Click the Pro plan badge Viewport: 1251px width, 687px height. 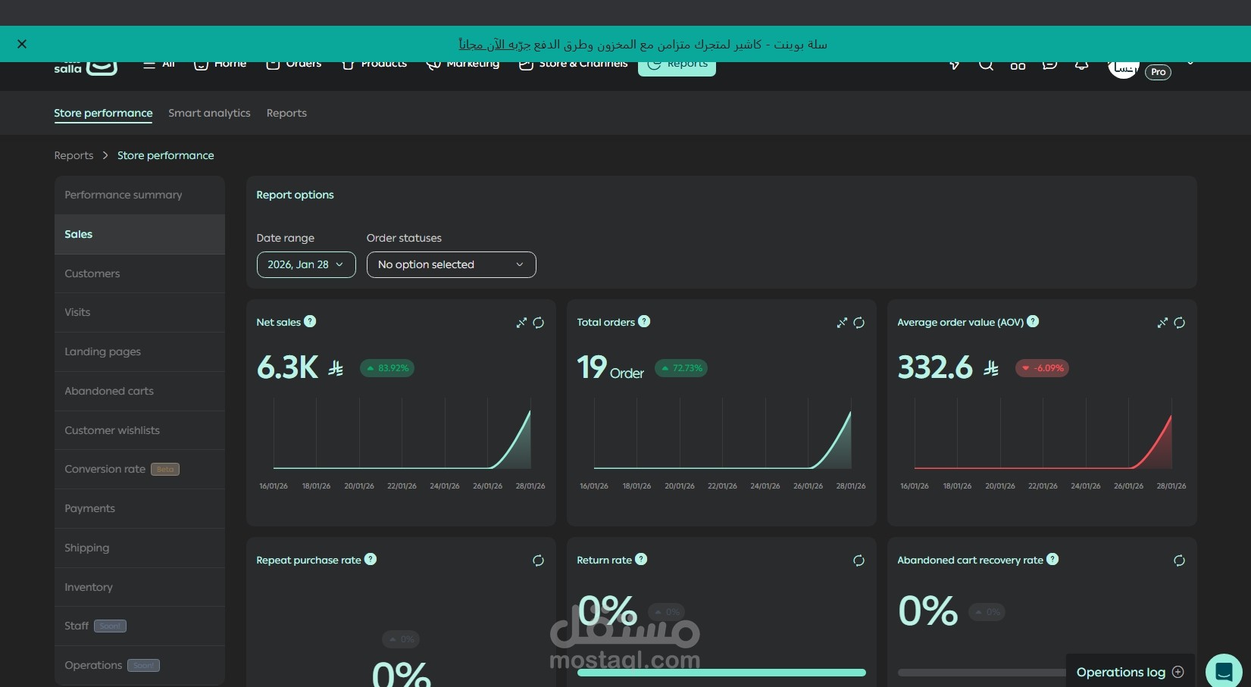point(1158,72)
